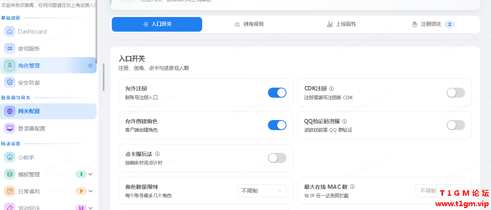Click the info icon beside CDK注册

coord(331,88)
